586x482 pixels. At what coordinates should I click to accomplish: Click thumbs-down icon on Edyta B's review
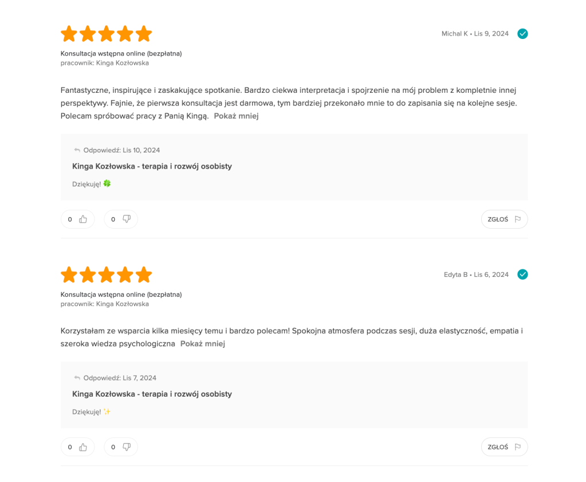pyautogui.click(x=127, y=447)
